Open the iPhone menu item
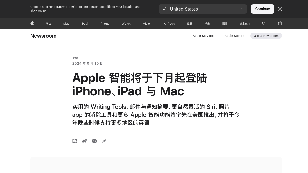308x173 pixels. [x=105, y=24]
